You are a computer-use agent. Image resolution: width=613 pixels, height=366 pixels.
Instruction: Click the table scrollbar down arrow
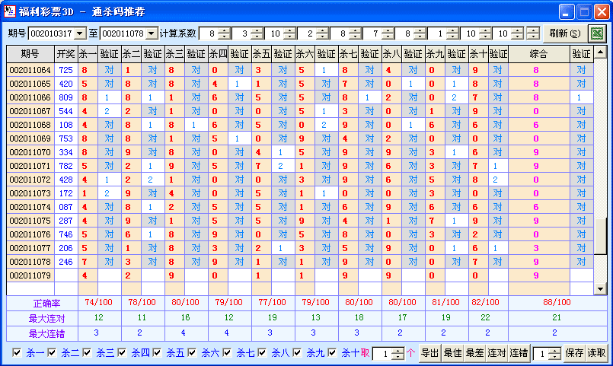point(600,288)
